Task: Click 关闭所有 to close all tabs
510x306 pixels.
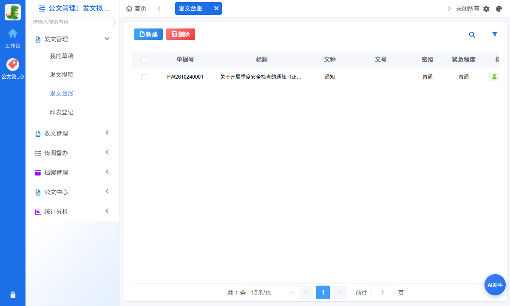Action: point(467,8)
